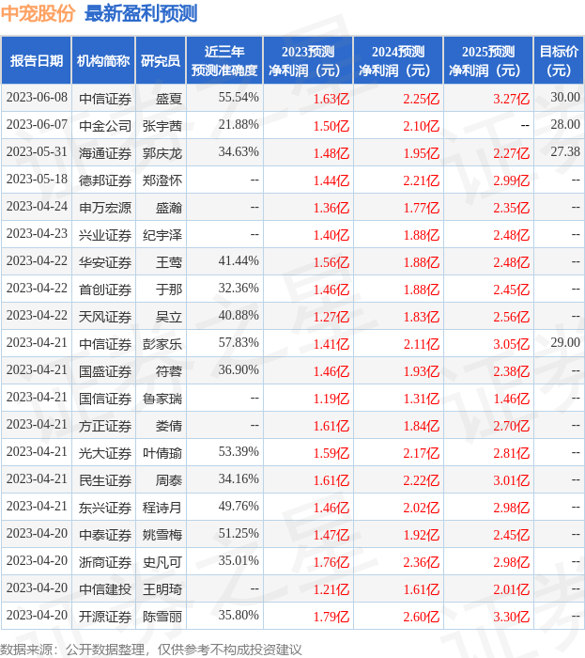Click institution 首创证券
The height and width of the screenshot is (658, 585).
(105, 290)
